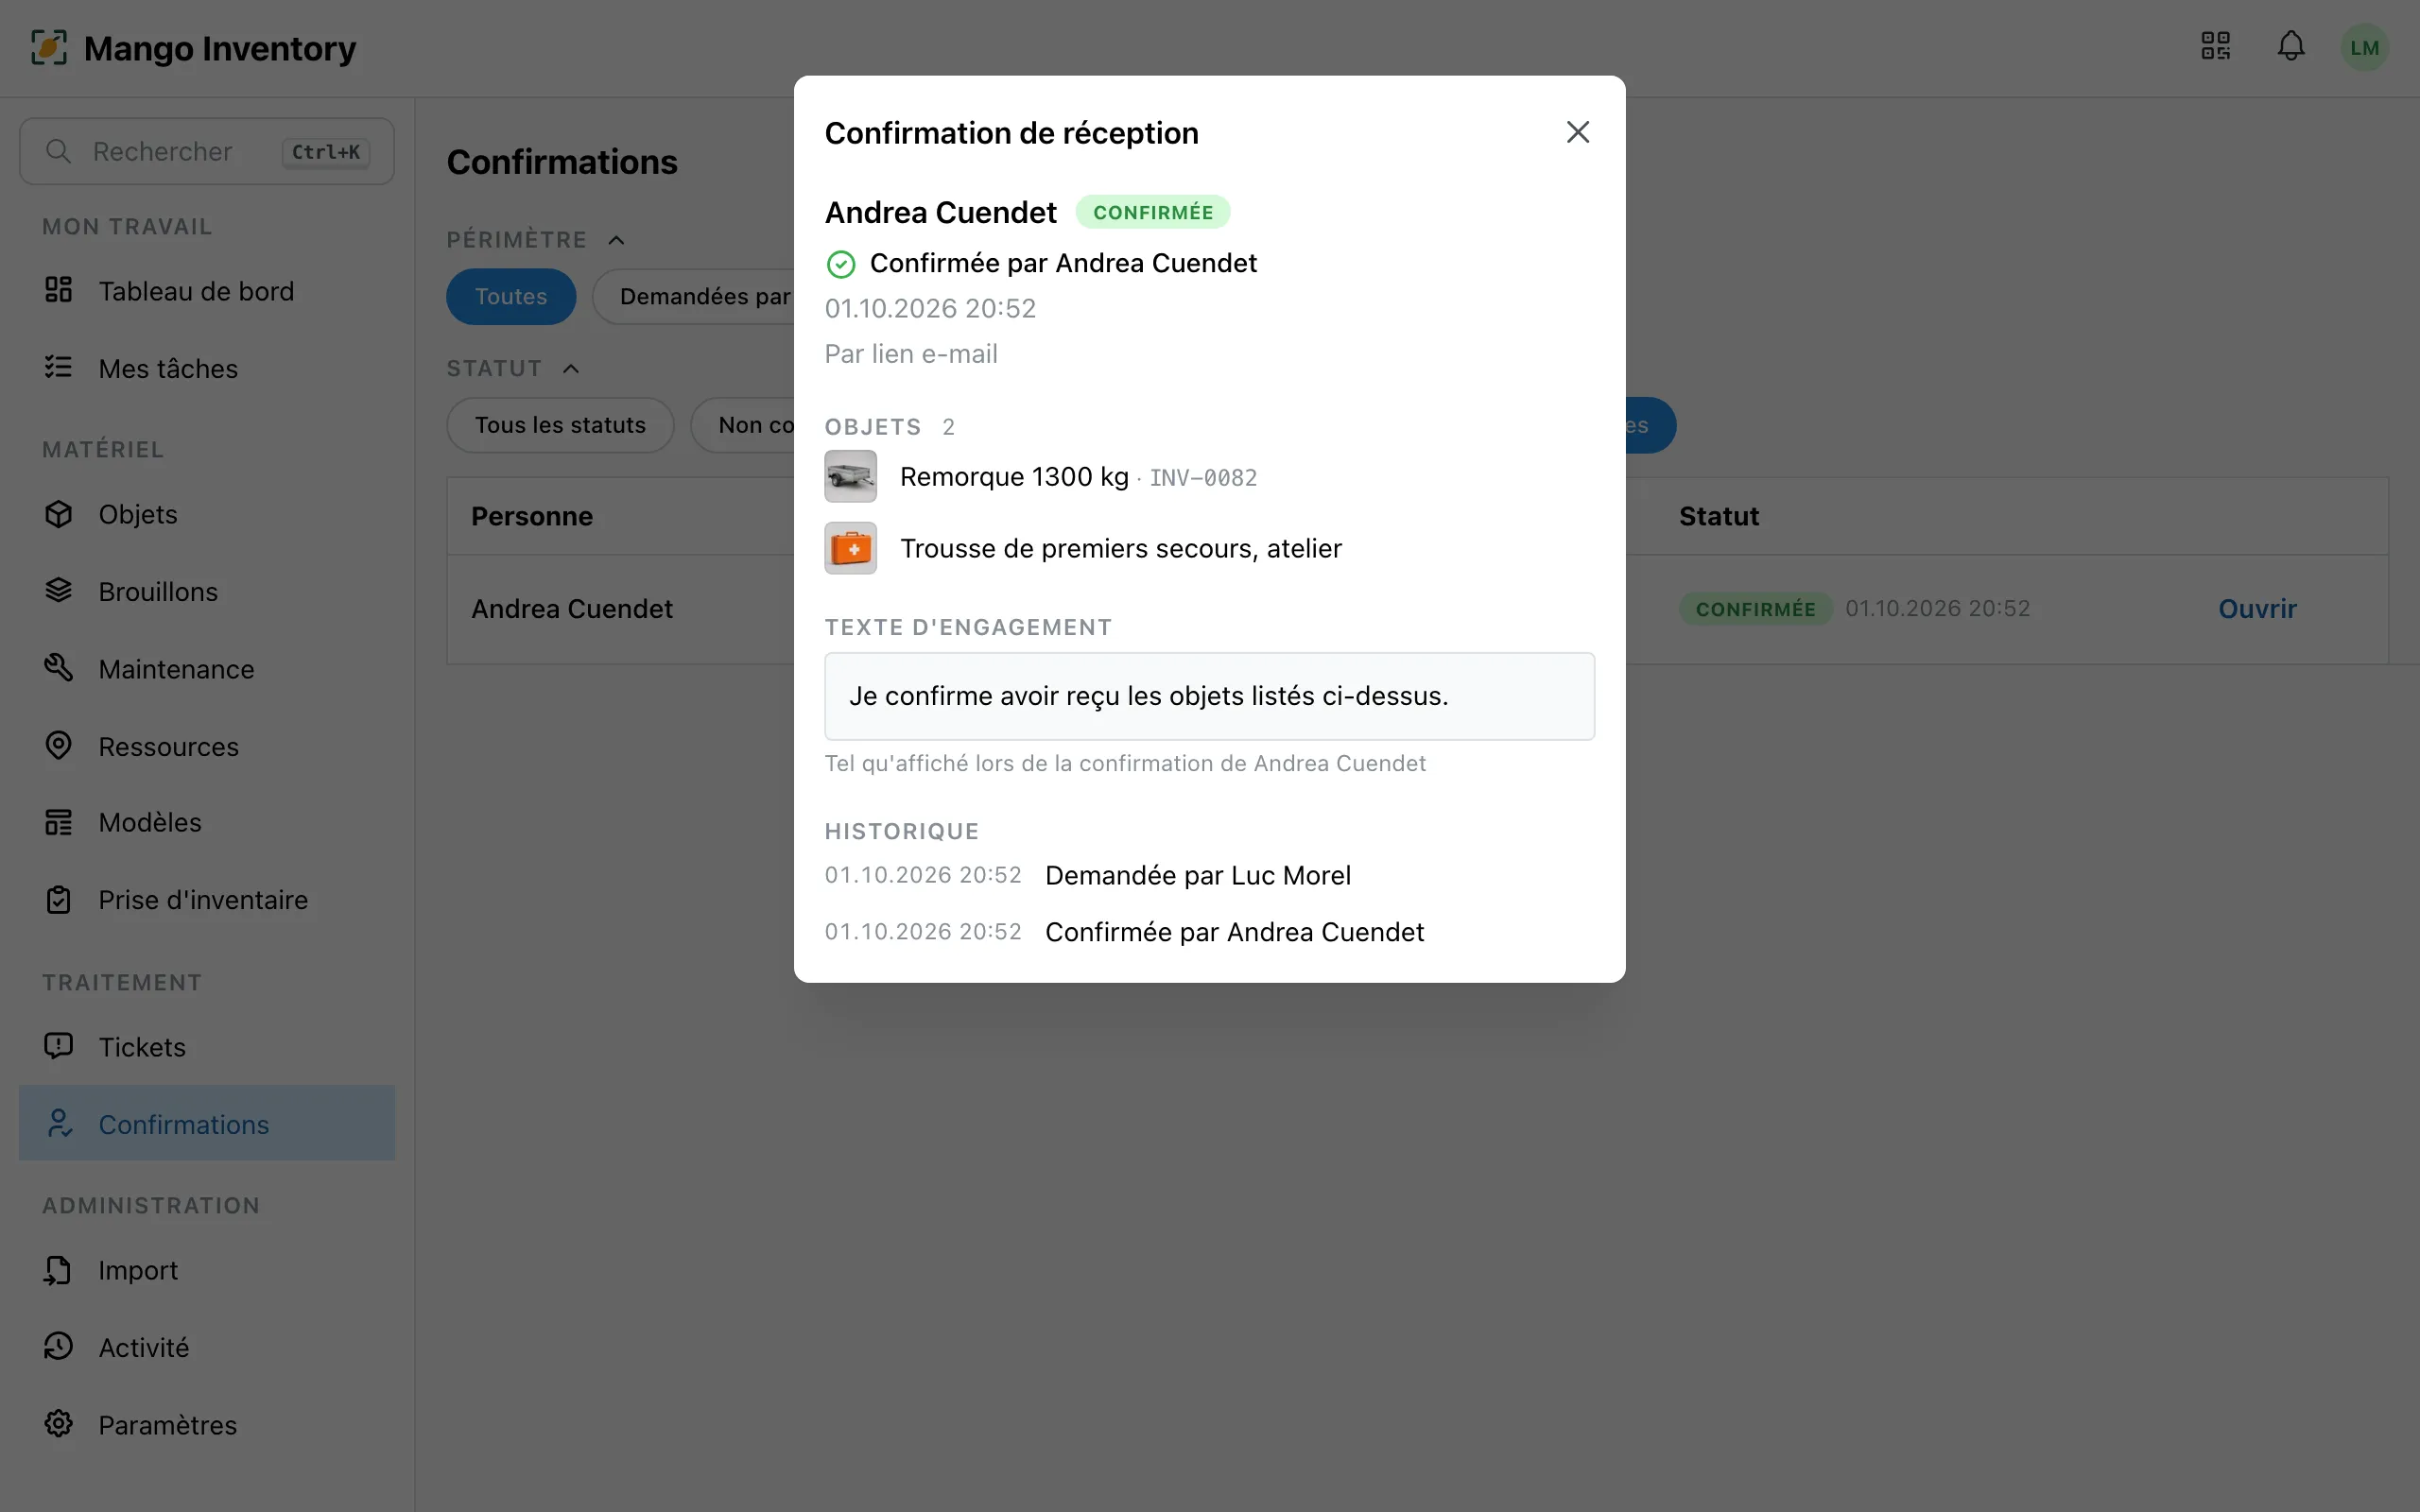This screenshot has width=2420, height=1512.
Task: Click the Confirmations person icon
Action: [x=59, y=1123]
